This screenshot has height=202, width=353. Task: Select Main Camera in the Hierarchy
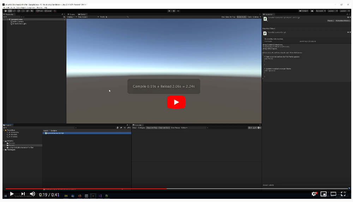tap(18, 21)
